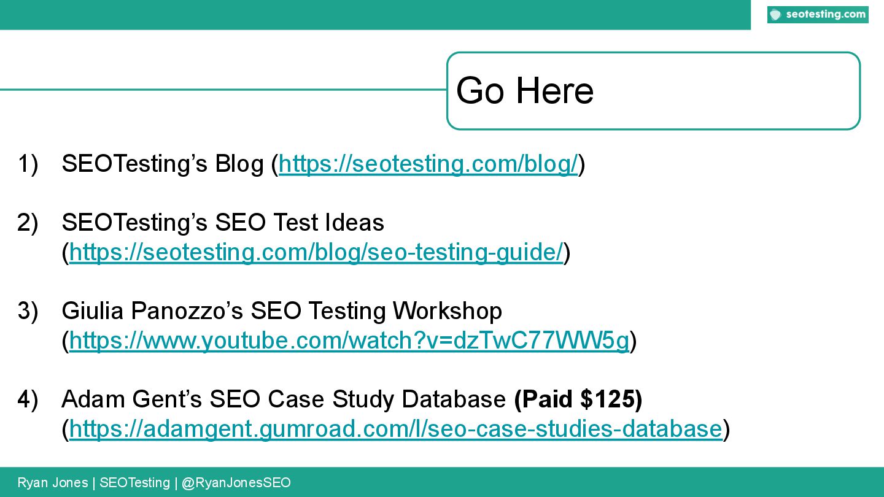Viewport: 884px width, 497px height.
Task: Click list number '1)'
Action: [x=28, y=164]
